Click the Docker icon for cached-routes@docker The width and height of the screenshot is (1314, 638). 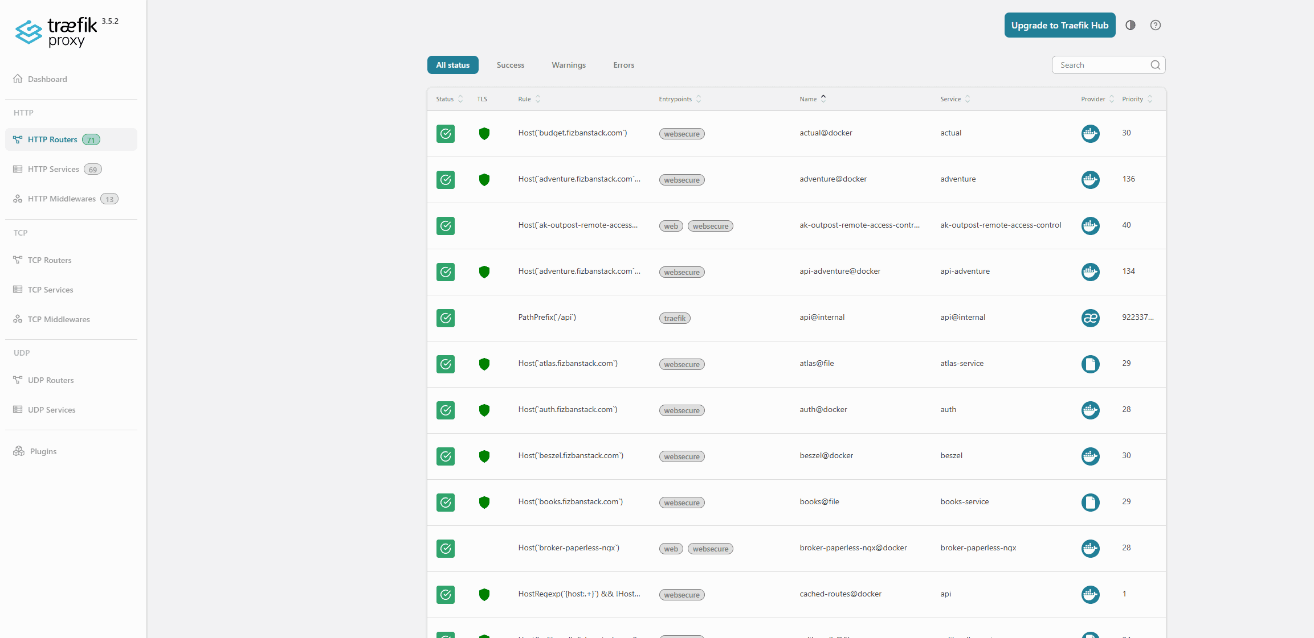[x=1091, y=595]
